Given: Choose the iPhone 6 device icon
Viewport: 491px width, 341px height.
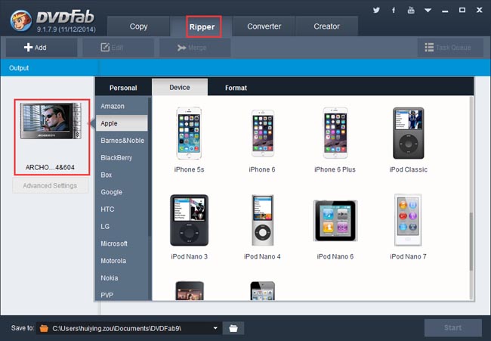Looking at the screenshot, I should coord(262,133).
